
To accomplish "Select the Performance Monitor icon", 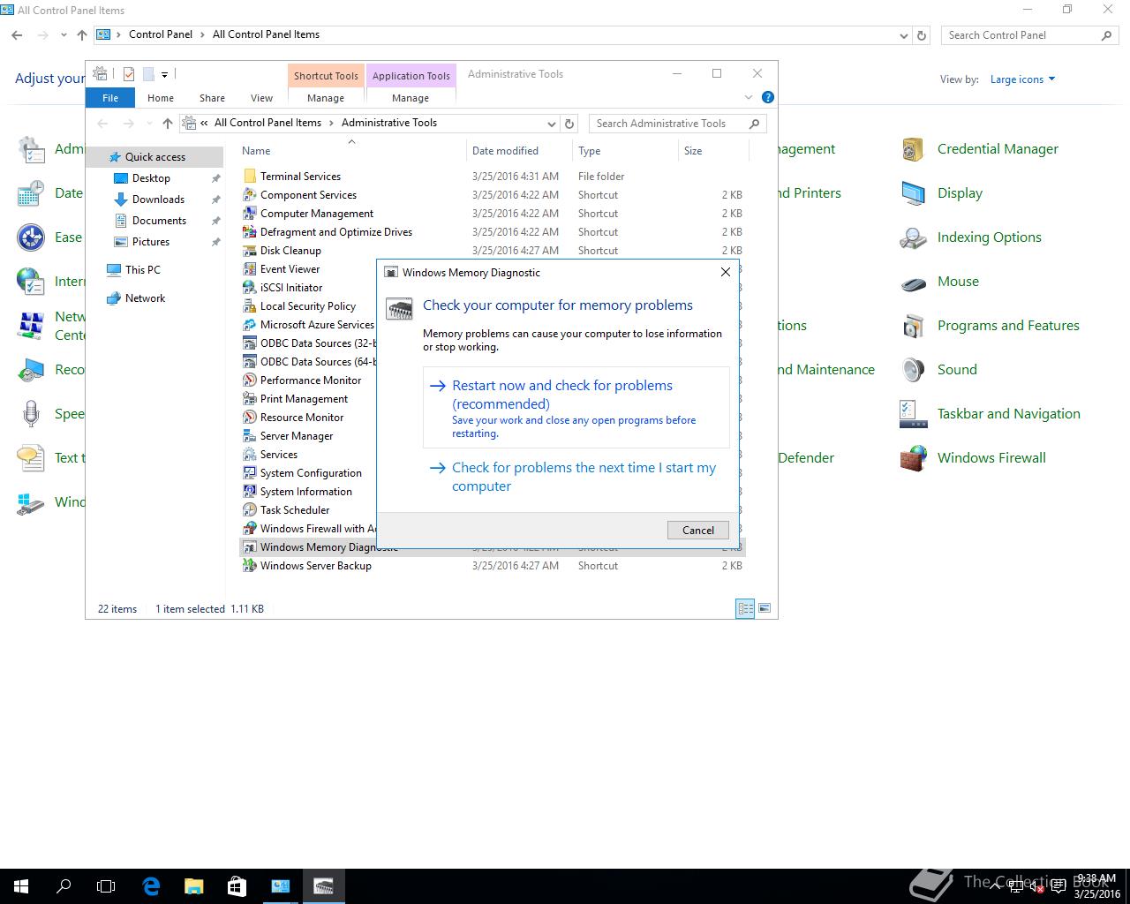I will [x=250, y=380].
